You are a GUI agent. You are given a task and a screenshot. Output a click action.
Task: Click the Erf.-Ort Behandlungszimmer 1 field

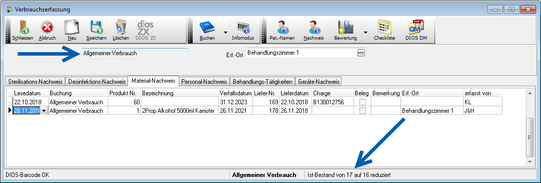pos(301,53)
